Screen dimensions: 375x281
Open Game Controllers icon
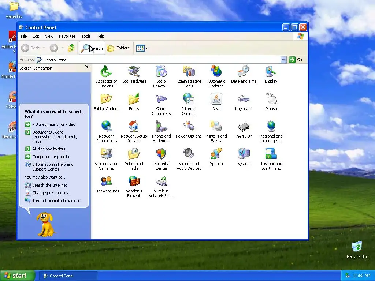(161, 104)
